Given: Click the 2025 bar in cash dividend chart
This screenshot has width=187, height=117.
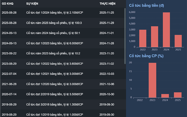Looking at the screenshot, I should (178, 41).
